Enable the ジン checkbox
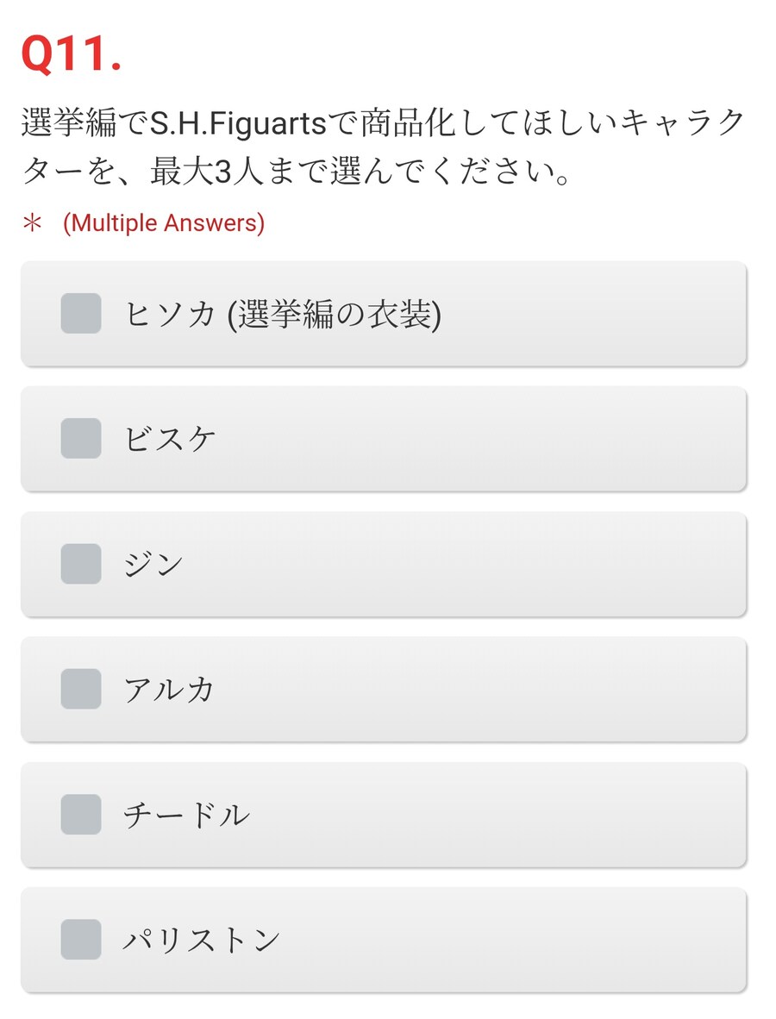The width and height of the screenshot is (776, 1019). [81, 564]
